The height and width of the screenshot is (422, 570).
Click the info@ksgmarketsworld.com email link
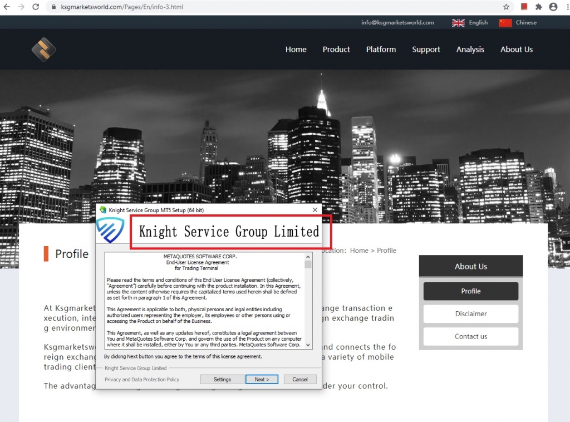(397, 22)
